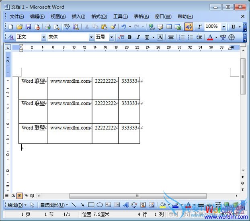Image resolution: width=250 pixels, height=221 pixels.
Task: Expand the zoom 100% dropdown
Action: (x=224, y=27)
